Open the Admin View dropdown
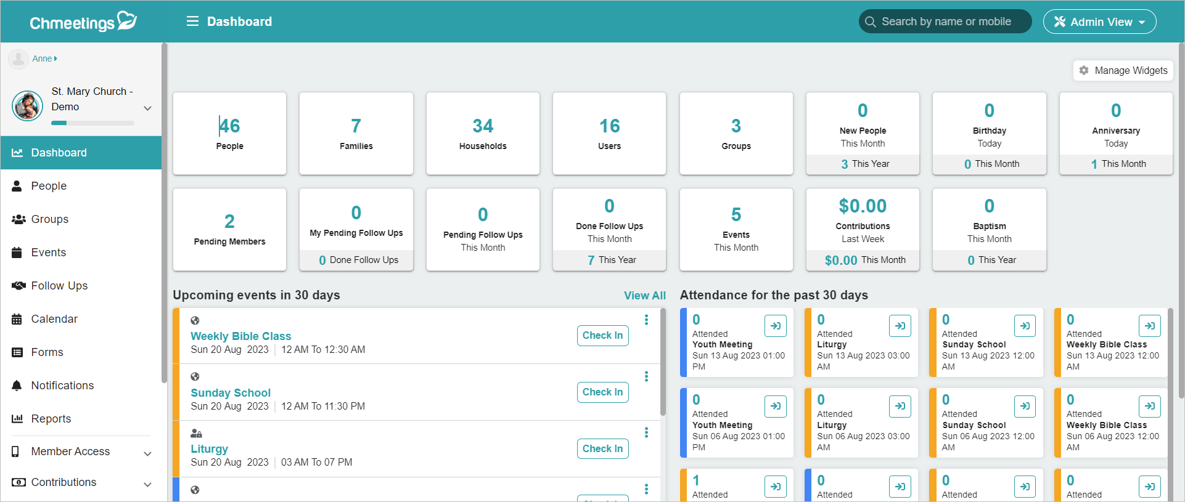1185x502 pixels. (x=1099, y=22)
